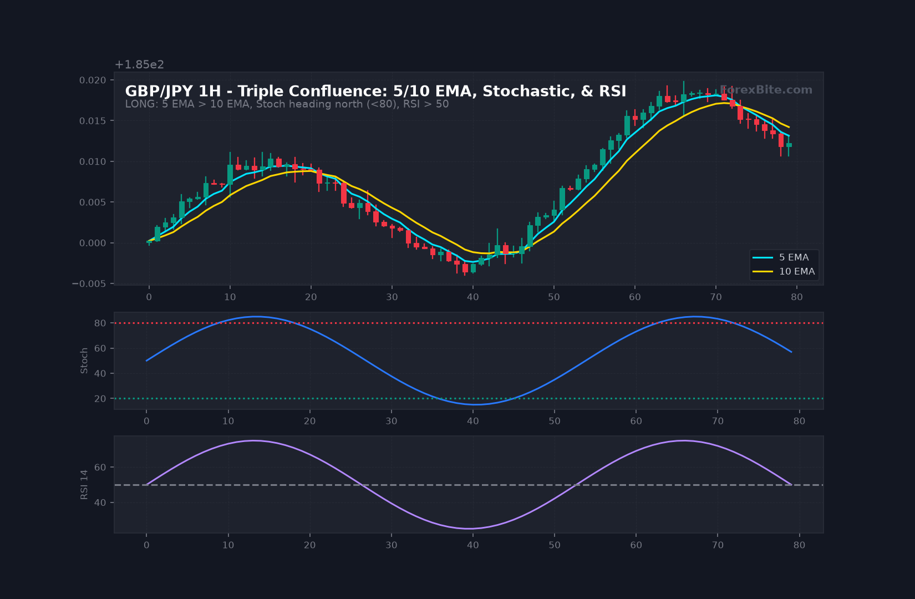
Task: Click the red dotted overbought line at 80
Action: click(469, 323)
